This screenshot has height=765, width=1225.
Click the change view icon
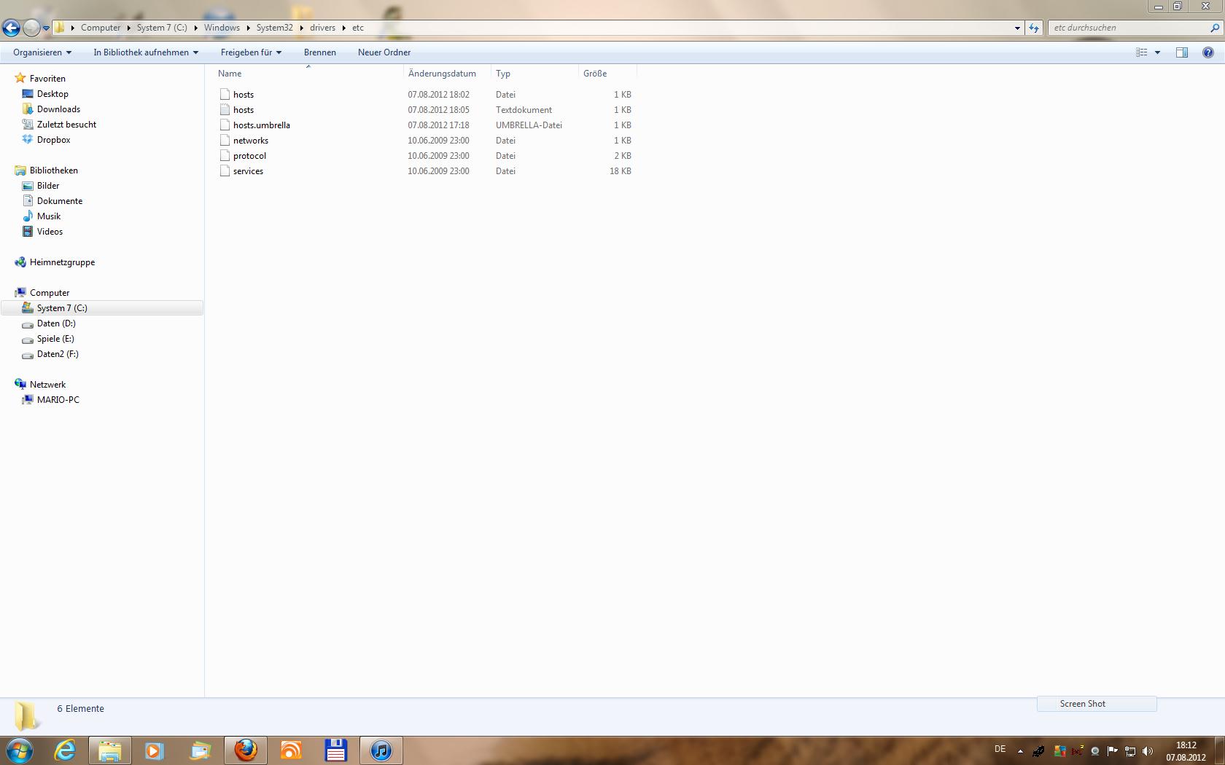tap(1142, 52)
